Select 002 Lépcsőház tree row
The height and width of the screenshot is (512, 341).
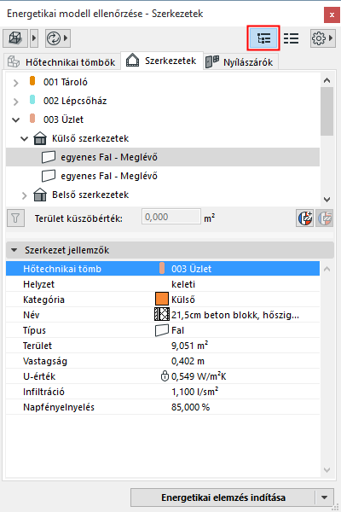tap(163, 101)
